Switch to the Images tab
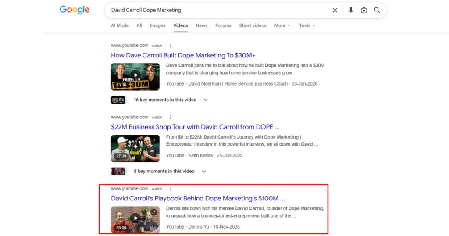Image resolution: width=449 pixels, height=236 pixels. click(x=157, y=25)
